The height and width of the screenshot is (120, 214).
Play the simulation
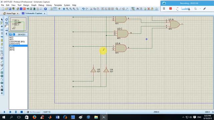click(4, 112)
